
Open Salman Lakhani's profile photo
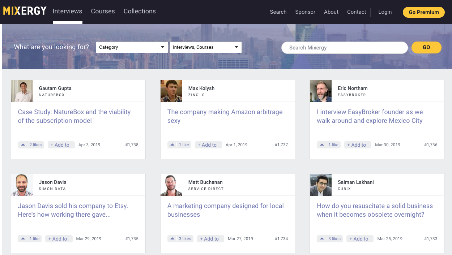[x=321, y=185]
